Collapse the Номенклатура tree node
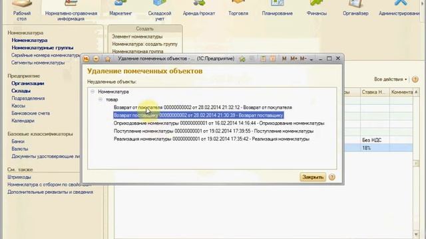The width and height of the screenshot is (426, 239). tap(93, 92)
